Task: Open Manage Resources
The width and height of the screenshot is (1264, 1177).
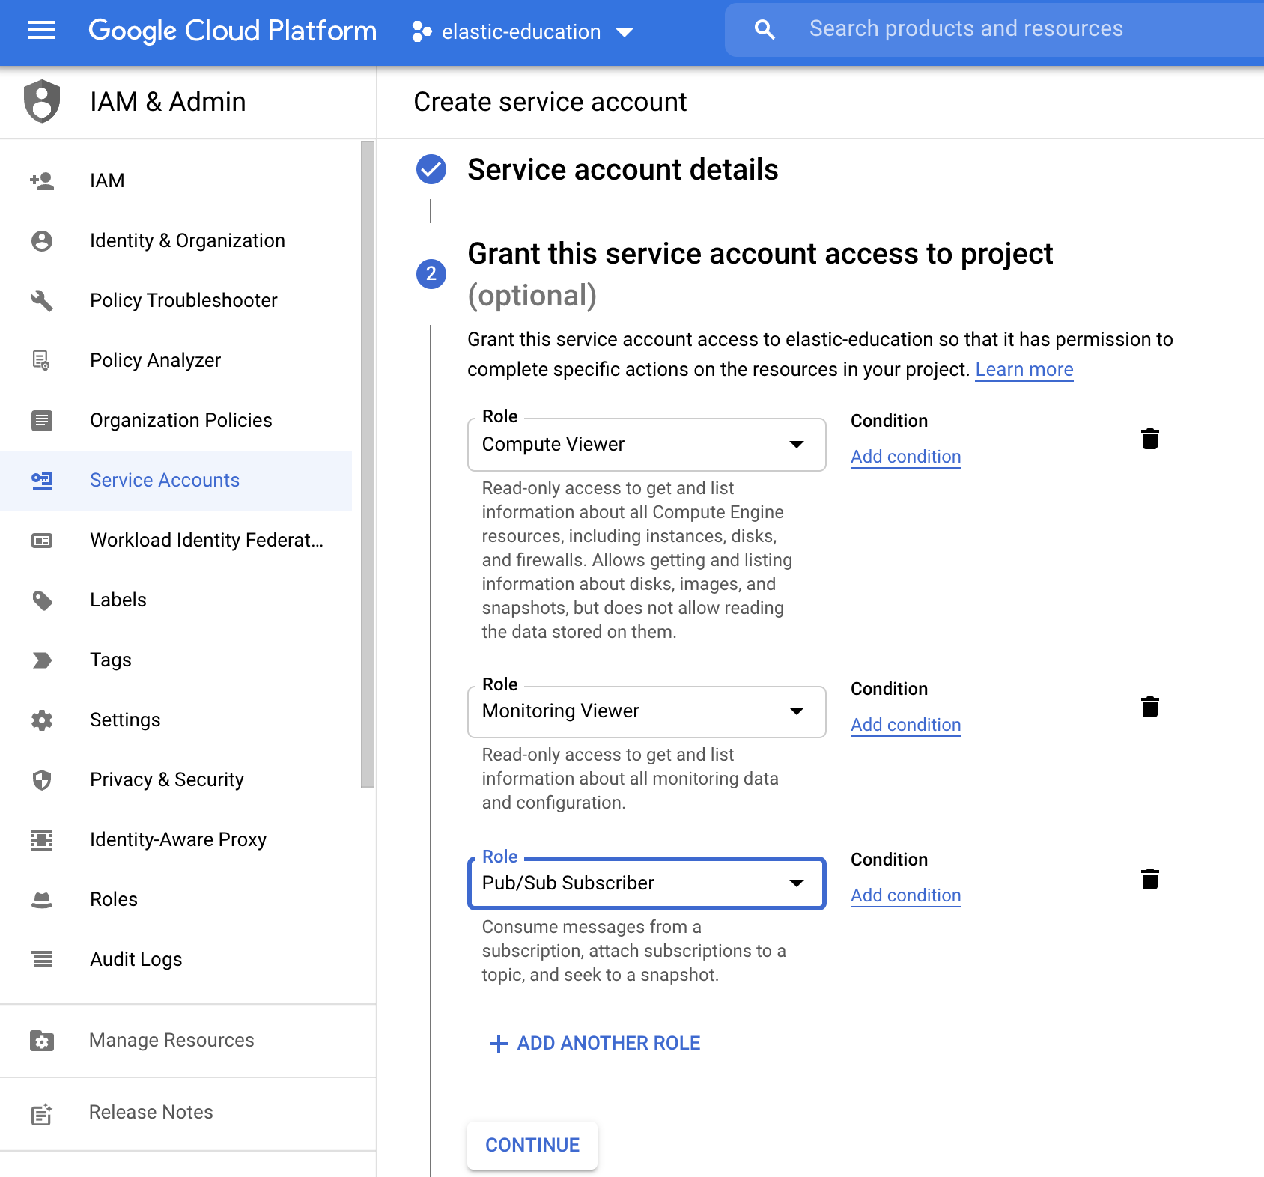Action: pyautogui.click(x=171, y=1040)
